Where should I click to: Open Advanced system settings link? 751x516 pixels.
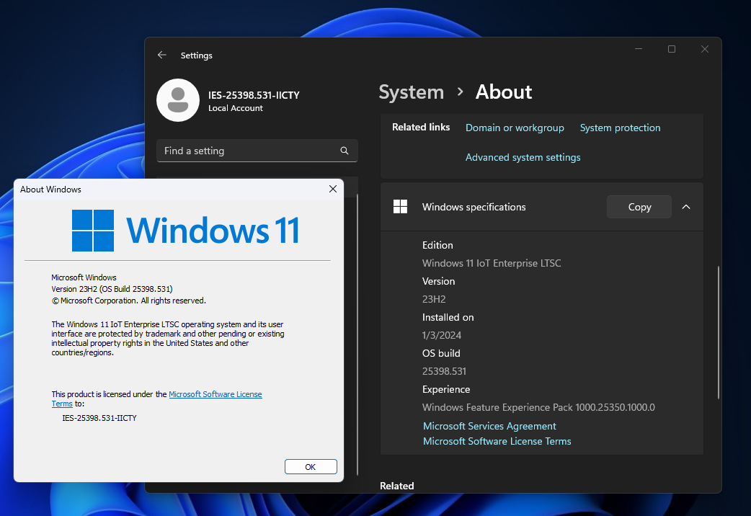coord(523,157)
